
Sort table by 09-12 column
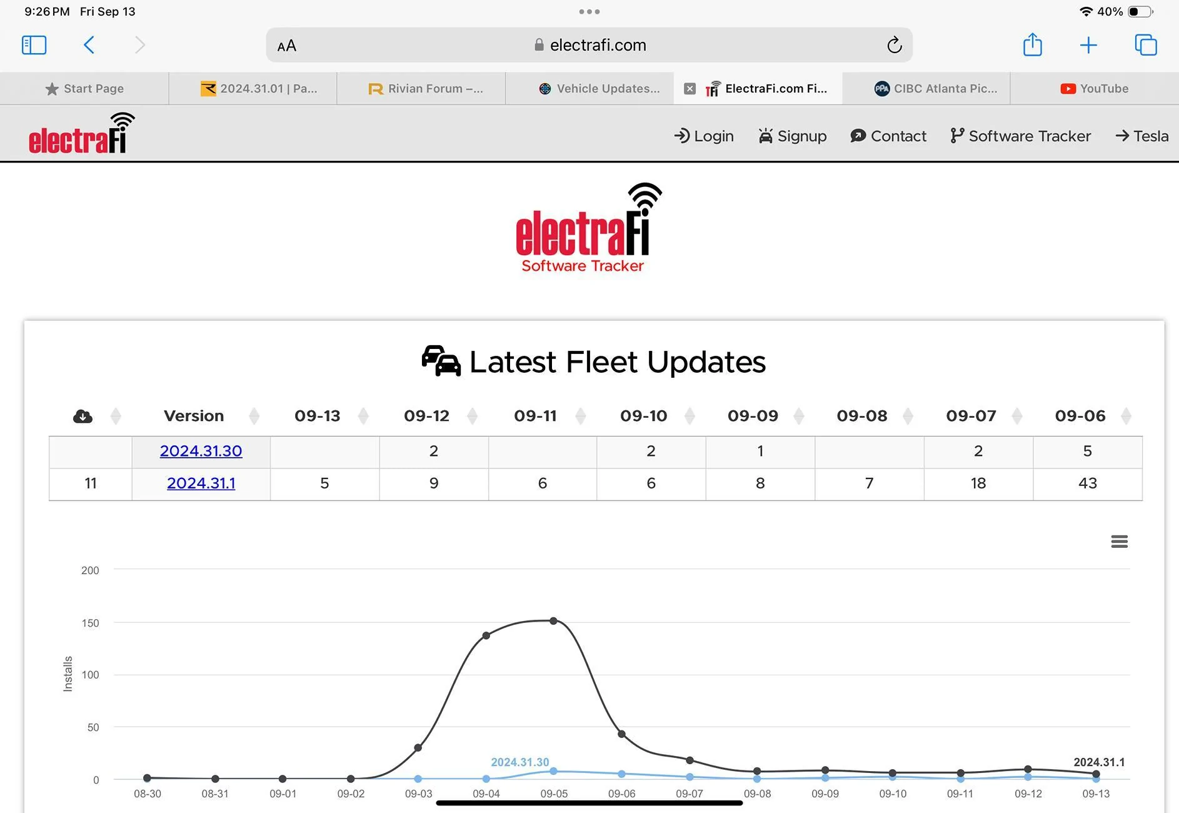(x=473, y=416)
